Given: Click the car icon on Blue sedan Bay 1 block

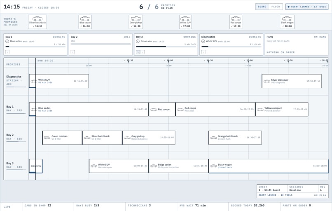Looking at the screenshot, I should tap(34, 109).
